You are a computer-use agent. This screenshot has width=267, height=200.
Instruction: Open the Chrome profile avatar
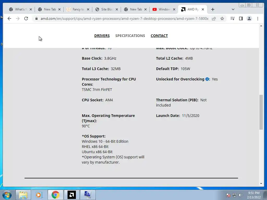point(249,18)
